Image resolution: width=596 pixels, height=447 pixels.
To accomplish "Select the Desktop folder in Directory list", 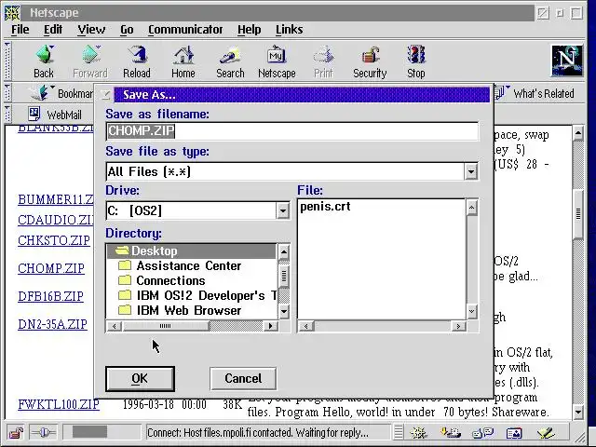I will [x=192, y=251].
